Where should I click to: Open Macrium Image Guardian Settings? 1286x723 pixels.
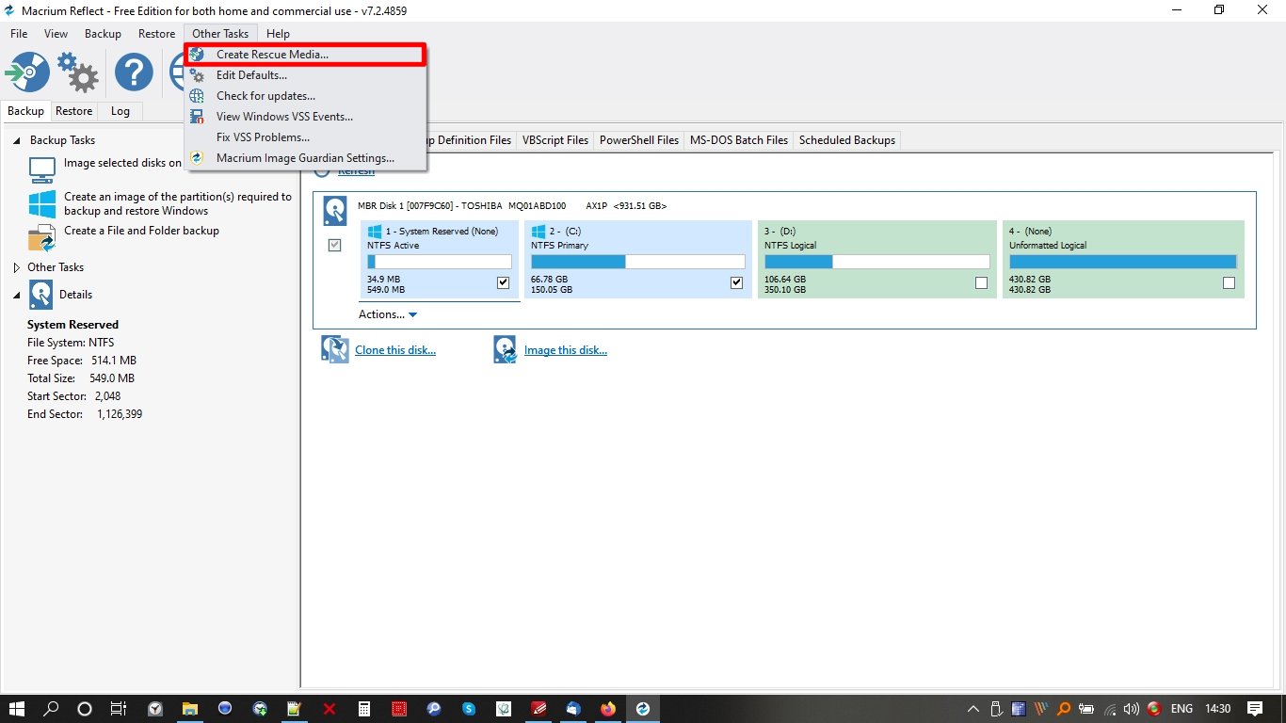[x=305, y=158]
